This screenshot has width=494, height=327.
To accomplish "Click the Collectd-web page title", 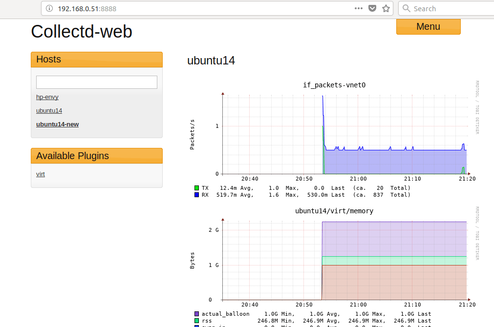I will point(82,31).
